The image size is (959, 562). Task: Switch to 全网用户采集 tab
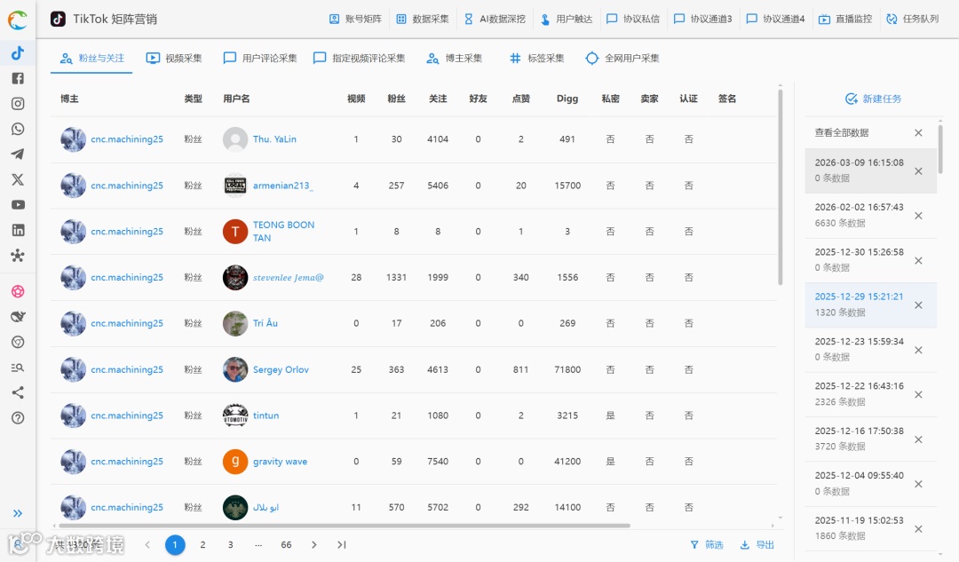pyautogui.click(x=622, y=58)
